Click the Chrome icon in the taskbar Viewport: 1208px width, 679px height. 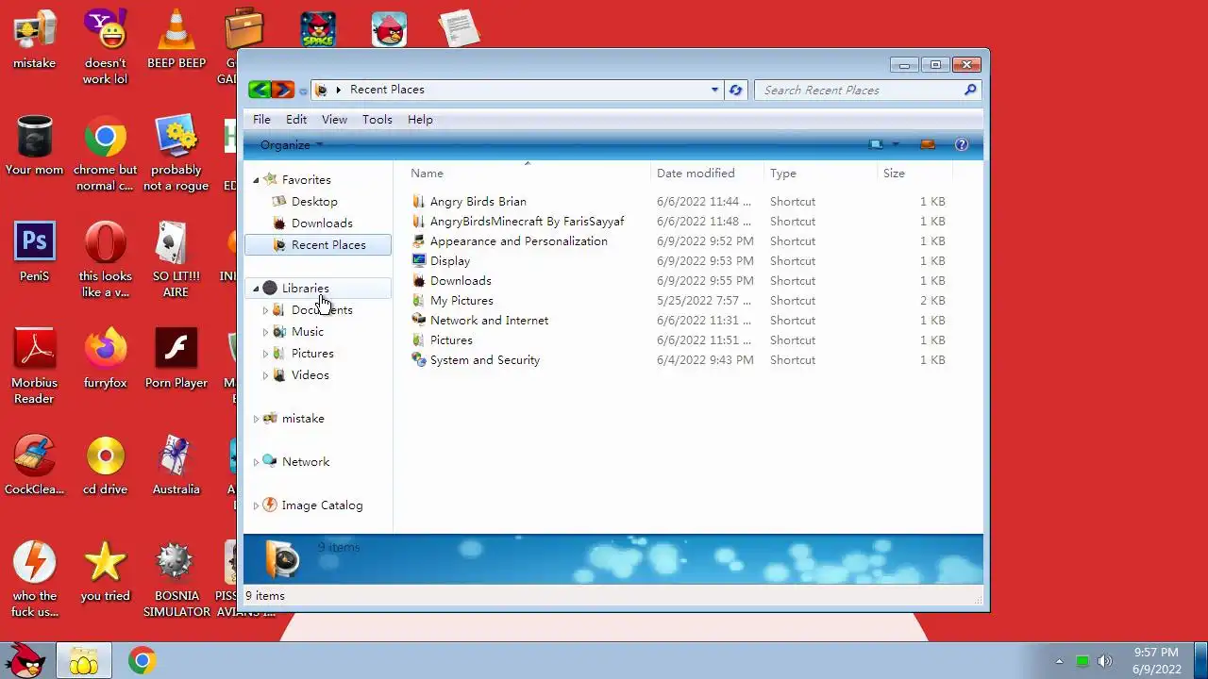coord(143,661)
